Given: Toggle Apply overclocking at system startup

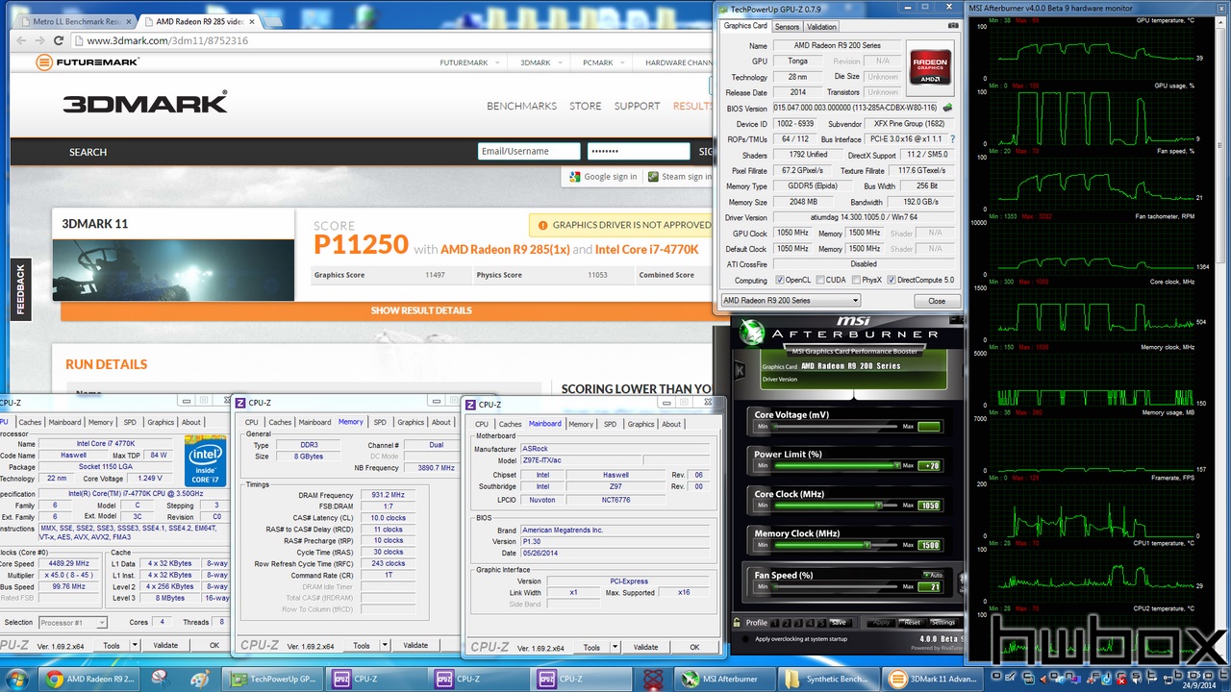Looking at the screenshot, I should pos(747,638).
